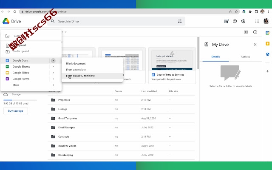The width and height of the screenshot is (272, 170).
Task: Click the browser address bar URL
Action: point(46,11)
